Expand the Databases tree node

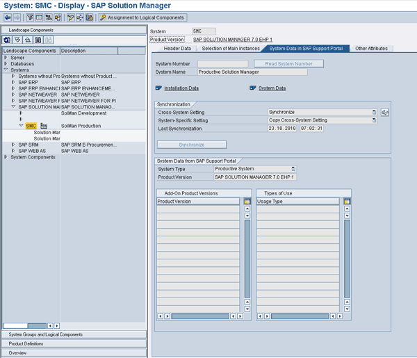tap(6, 64)
